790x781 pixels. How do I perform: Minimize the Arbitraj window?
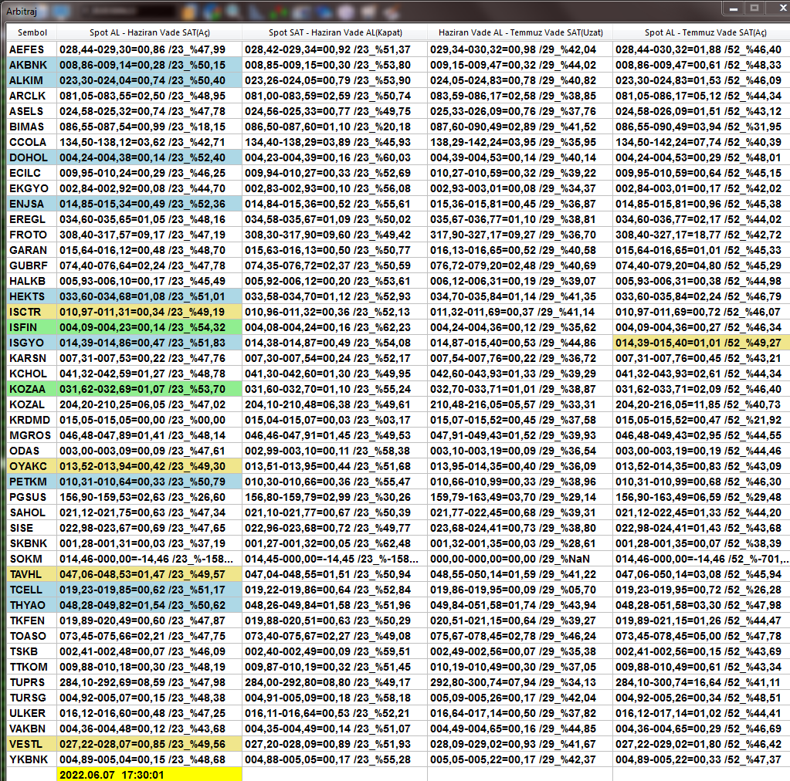[x=733, y=8]
